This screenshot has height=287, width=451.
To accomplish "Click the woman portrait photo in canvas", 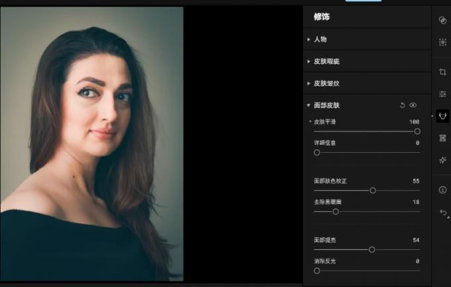I will tap(92, 143).
